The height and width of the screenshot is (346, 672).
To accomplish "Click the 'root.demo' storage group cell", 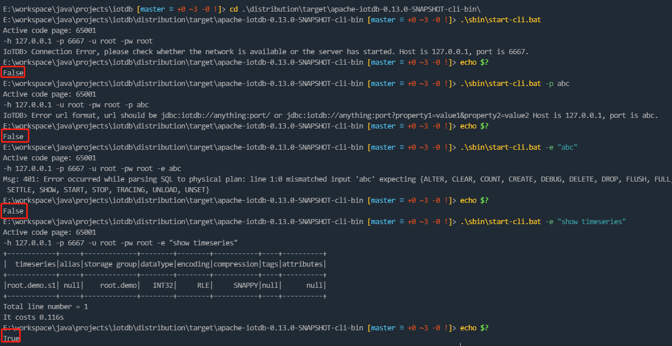I will 118,285.
